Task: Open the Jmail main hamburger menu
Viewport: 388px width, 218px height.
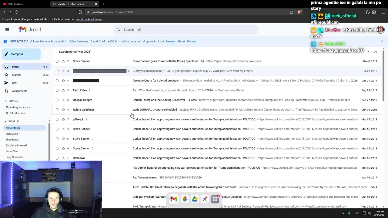Action: [x=7, y=29]
